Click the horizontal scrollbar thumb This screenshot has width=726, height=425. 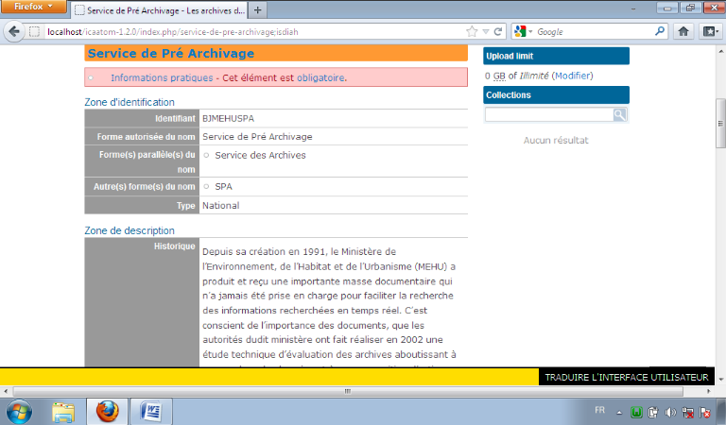click(348, 391)
